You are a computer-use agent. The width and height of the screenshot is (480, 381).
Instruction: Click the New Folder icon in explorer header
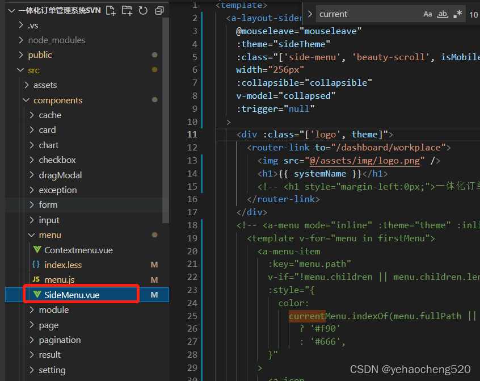tap(127, 10)
